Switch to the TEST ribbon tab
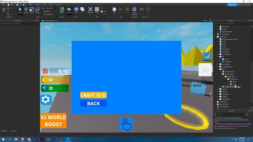This screenshot has width=253, height=142. pyautogui.click(x=45, y=5)
